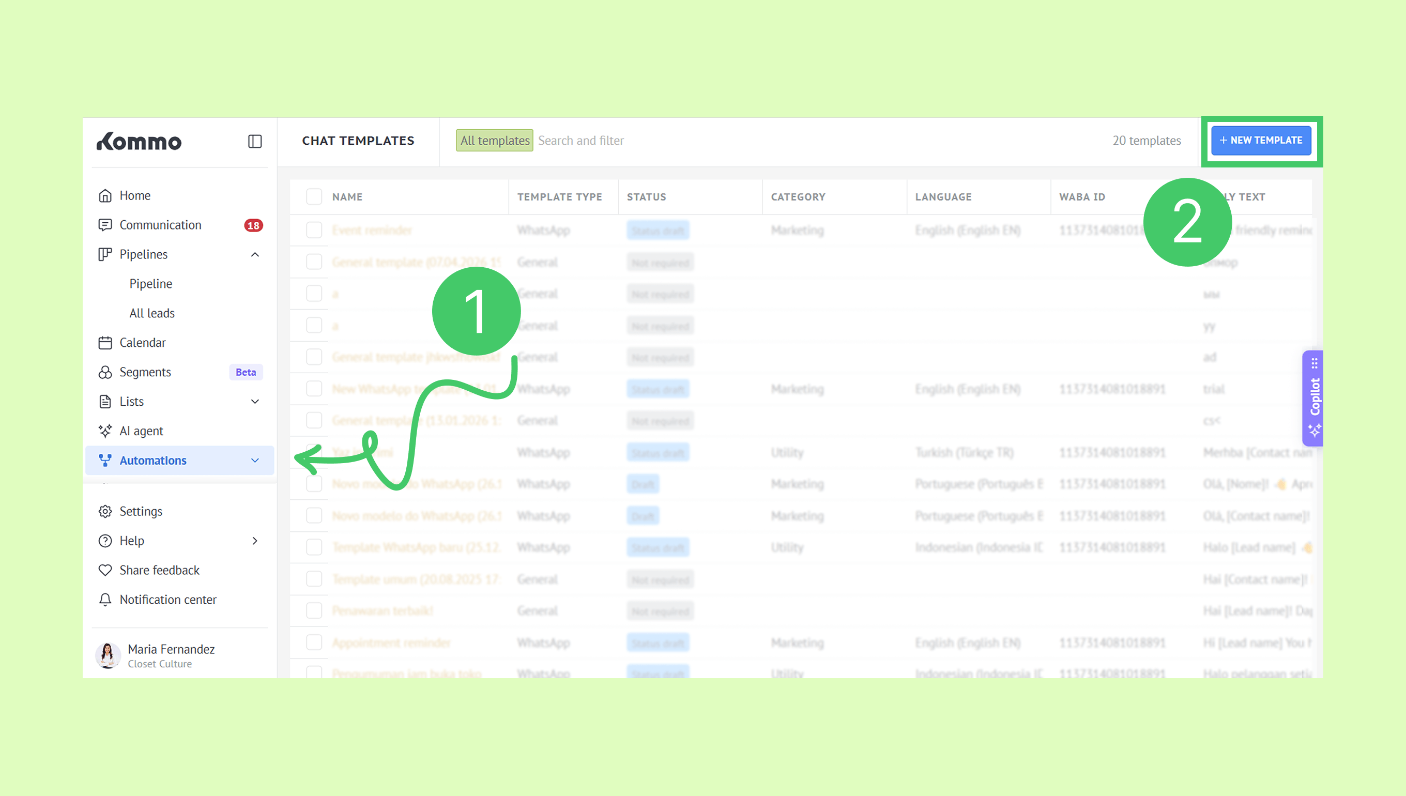Click the CATEGORY column header
Viewport: 1406px width, 796px height.
tap(798, 197)
